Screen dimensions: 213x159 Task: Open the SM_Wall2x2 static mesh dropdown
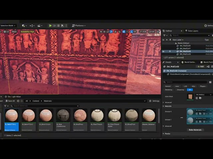pyautogui.click(x=204, y=95)
